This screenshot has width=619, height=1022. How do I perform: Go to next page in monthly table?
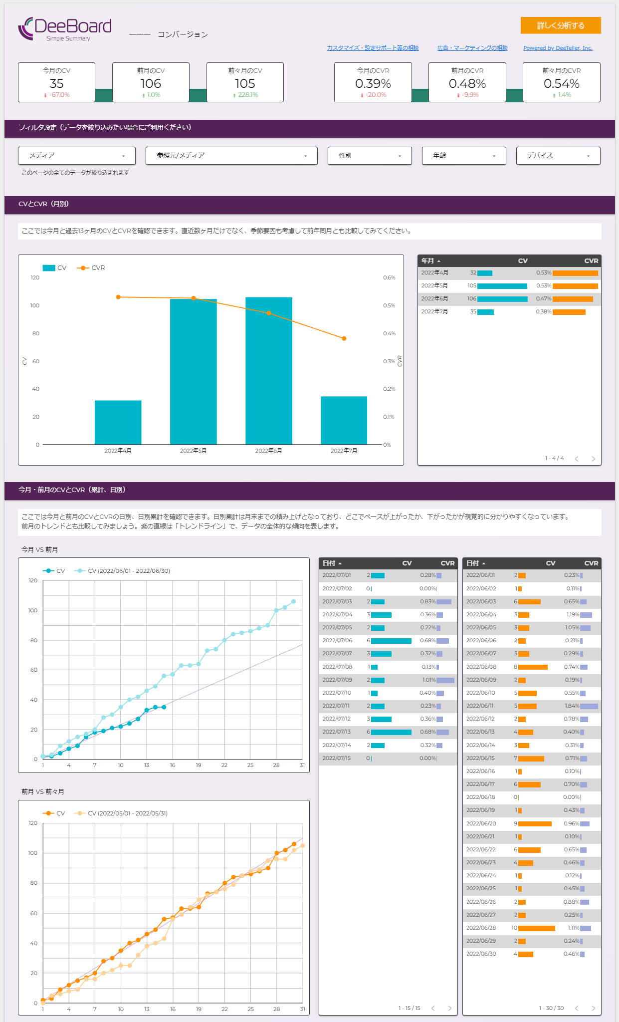pos(593,459)
